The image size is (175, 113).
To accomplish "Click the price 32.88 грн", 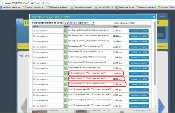I will [x=117, y=57].
